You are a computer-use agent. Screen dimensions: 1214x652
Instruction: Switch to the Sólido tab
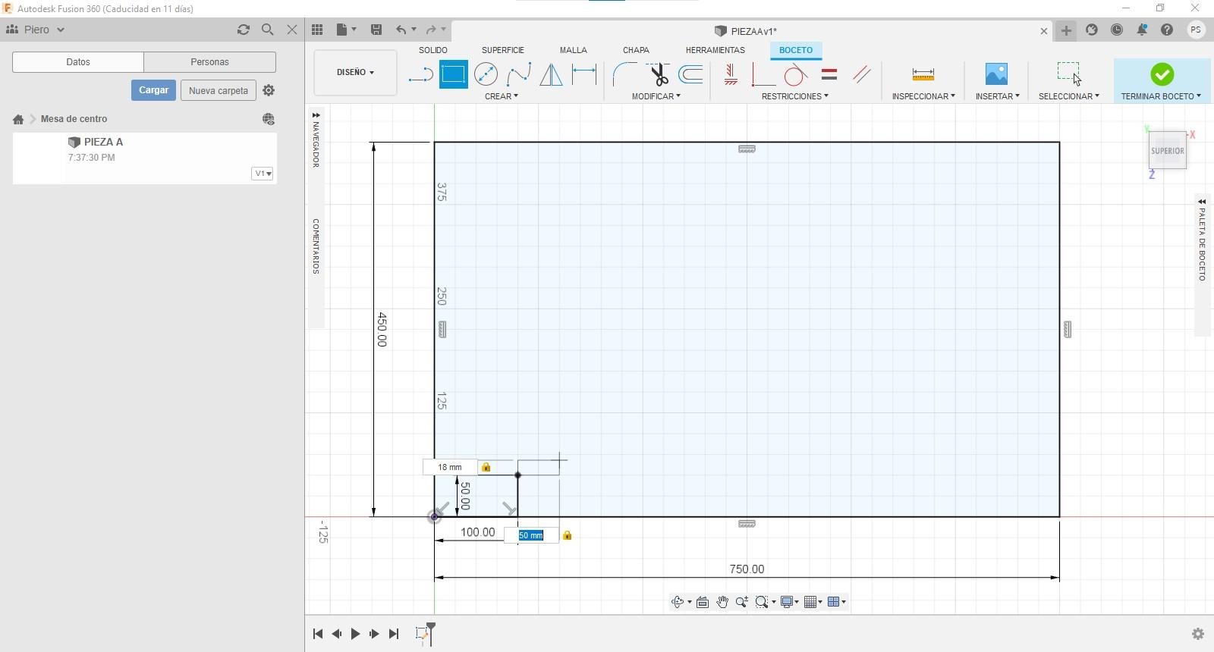(433, 50)
